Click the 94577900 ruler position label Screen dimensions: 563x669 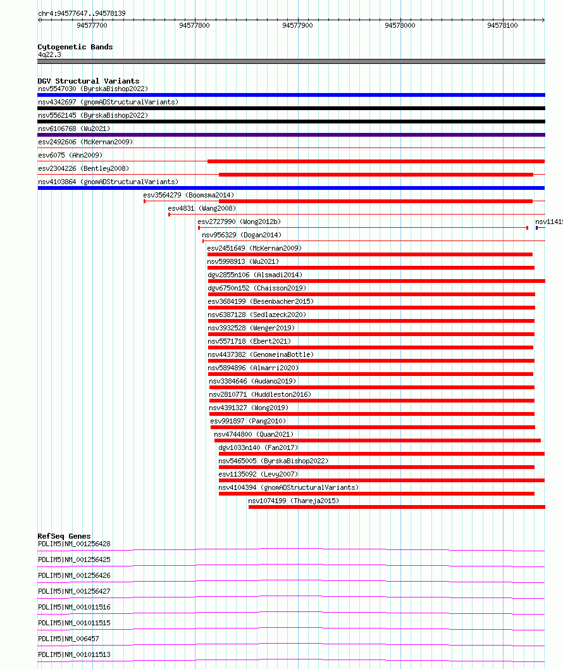pos(297,25)
